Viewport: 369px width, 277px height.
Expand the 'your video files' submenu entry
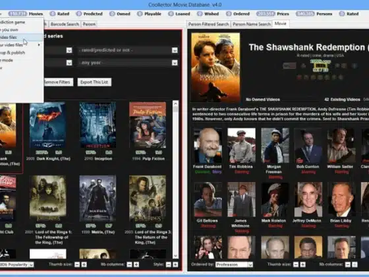click(22, 45)
